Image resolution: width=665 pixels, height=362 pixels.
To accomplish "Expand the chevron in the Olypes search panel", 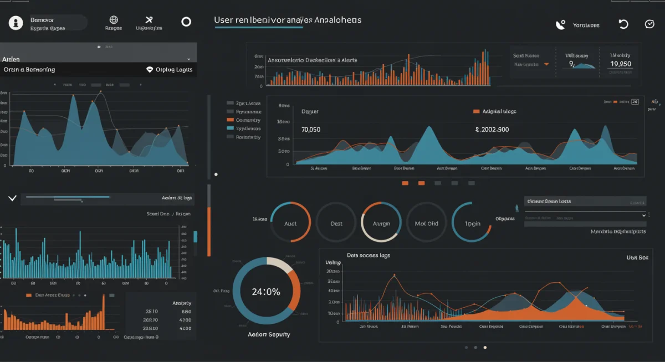I will point(644,215).
